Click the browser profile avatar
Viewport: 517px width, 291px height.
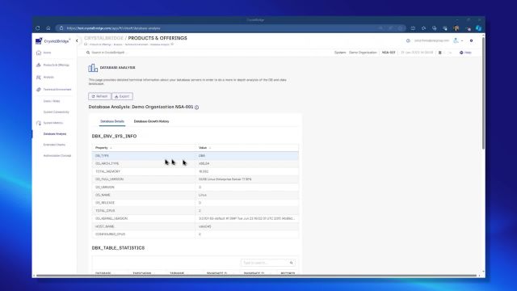point(456,28)
